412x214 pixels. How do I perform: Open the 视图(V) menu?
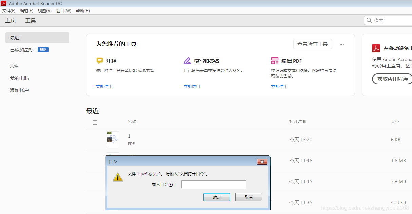[45, 11]
